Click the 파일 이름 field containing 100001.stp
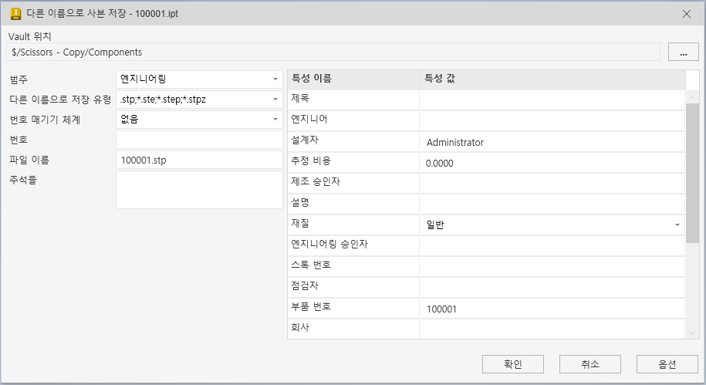 tap(199, 160)
